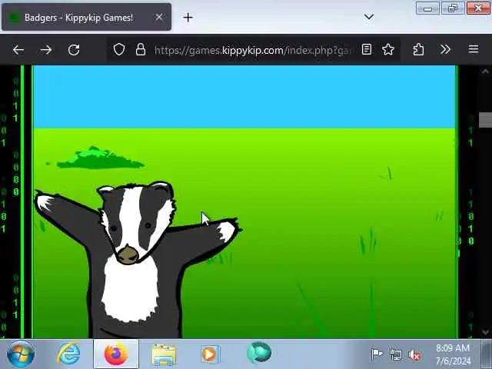492x369 pixels.
Task: Close the Badgers tab
Action: pos(159,17)
